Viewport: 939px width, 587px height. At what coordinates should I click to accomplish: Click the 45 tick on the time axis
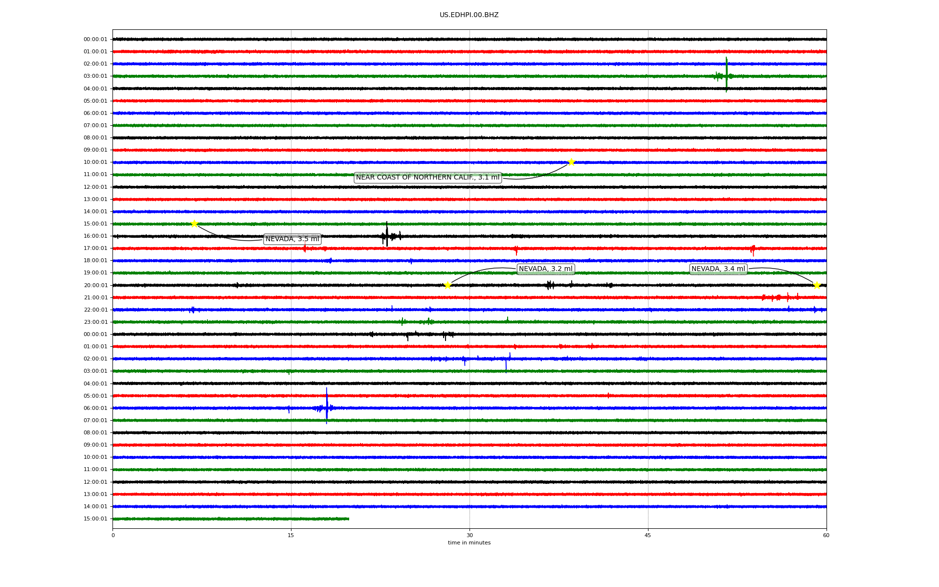tap(648, 535)
